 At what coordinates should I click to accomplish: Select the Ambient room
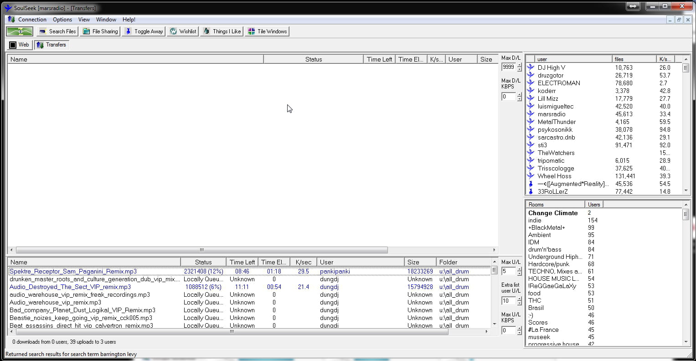coord(539,235)
